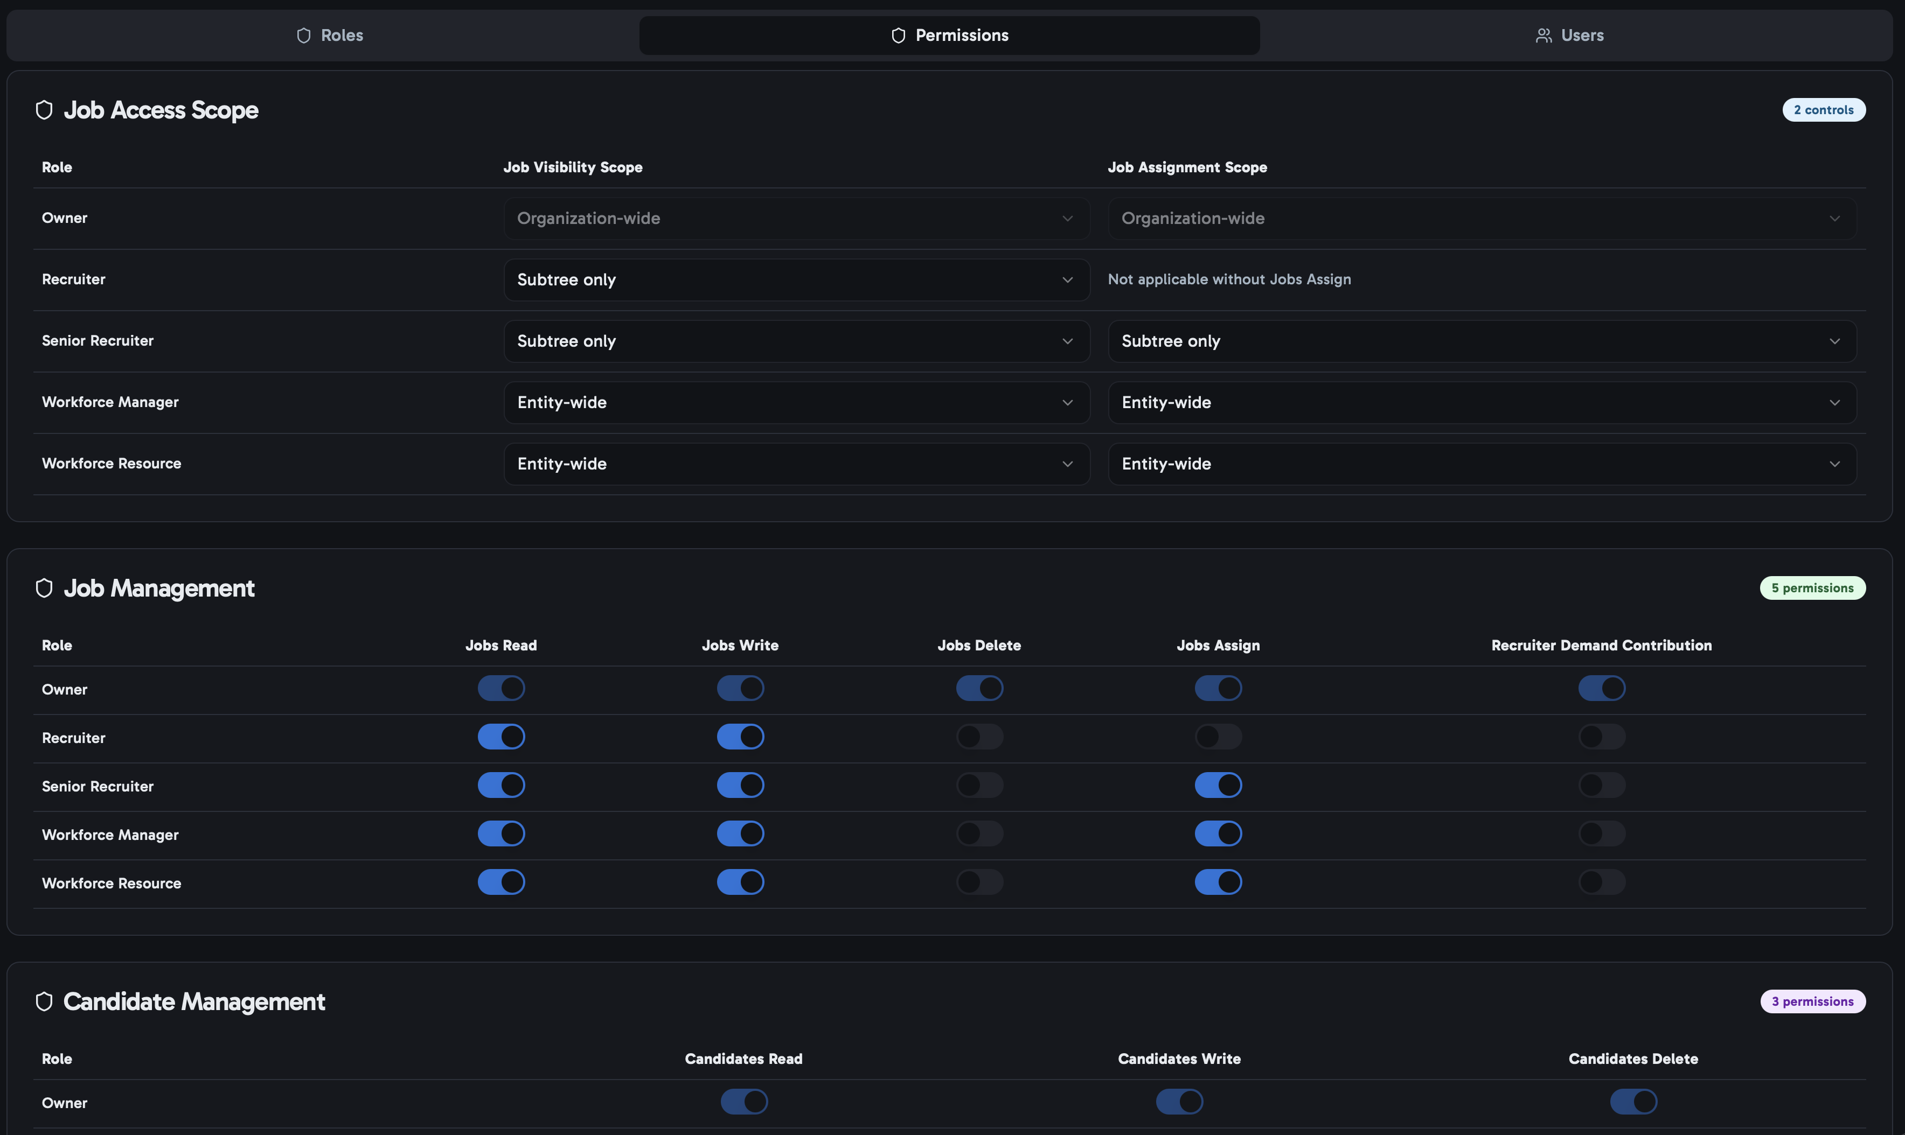
Task: Disable Jobs Read for Senior Recruiter
Action: [x=501, y=786]
